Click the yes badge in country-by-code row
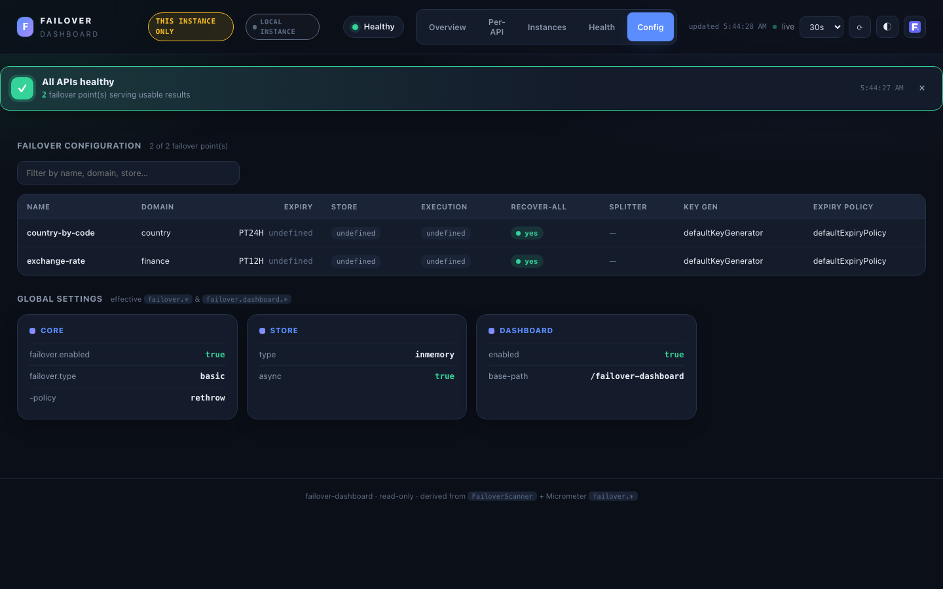943x589 pixels. [x=527, y=233]
